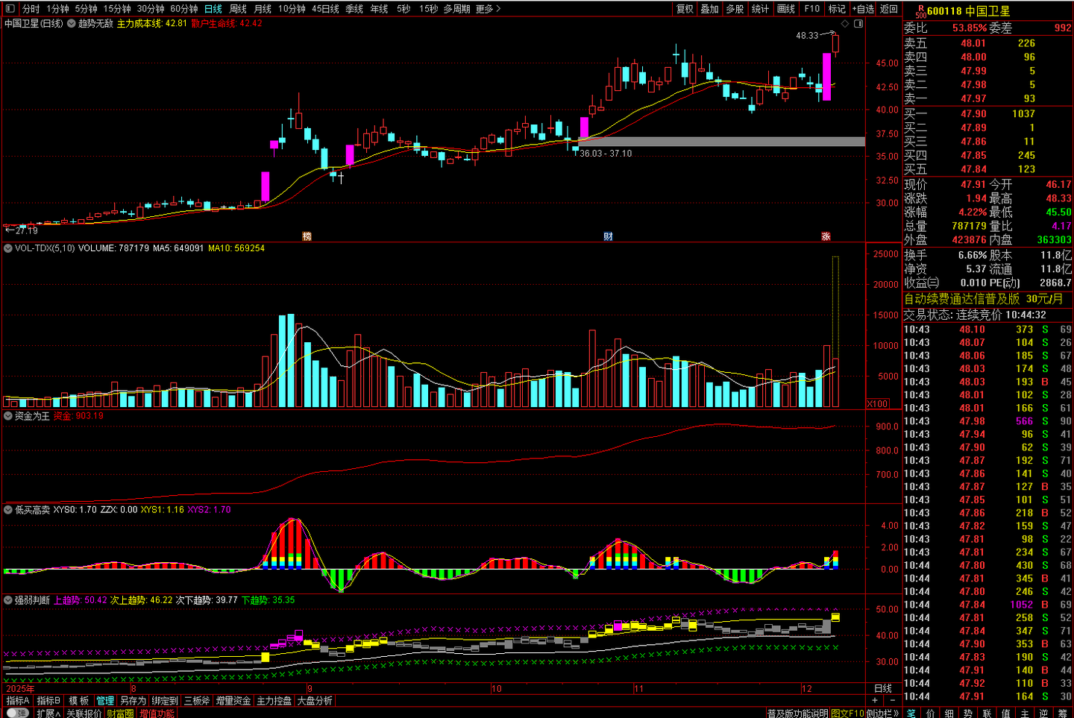Click the 画线 drawing tools button

(x=786, y=9)
